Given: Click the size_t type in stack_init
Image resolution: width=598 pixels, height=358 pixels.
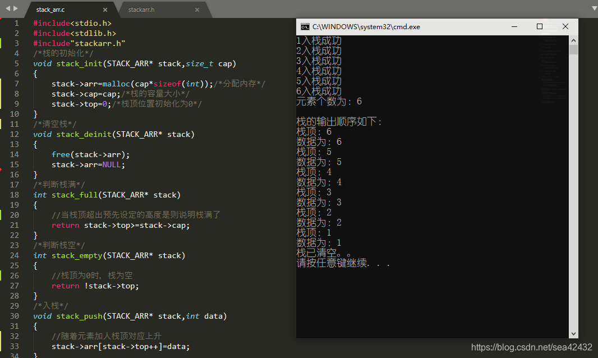Looking at the screenshot, I should [199, 64].
